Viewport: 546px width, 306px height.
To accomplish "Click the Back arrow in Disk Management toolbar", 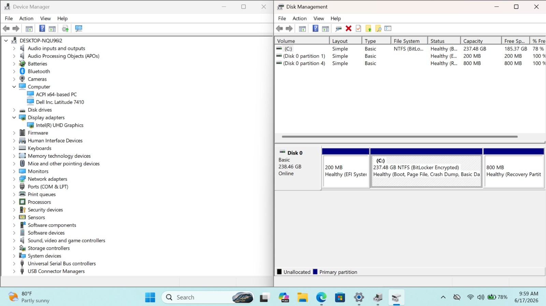I will [279, 29].
